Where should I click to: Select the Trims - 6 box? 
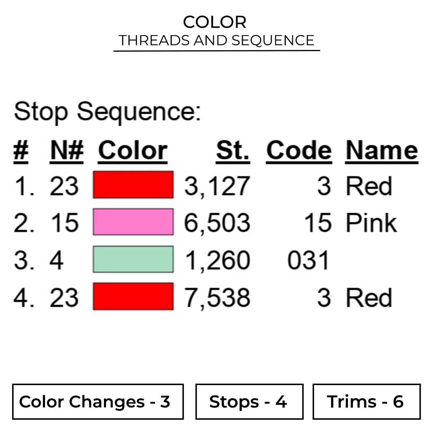(366, 402)
